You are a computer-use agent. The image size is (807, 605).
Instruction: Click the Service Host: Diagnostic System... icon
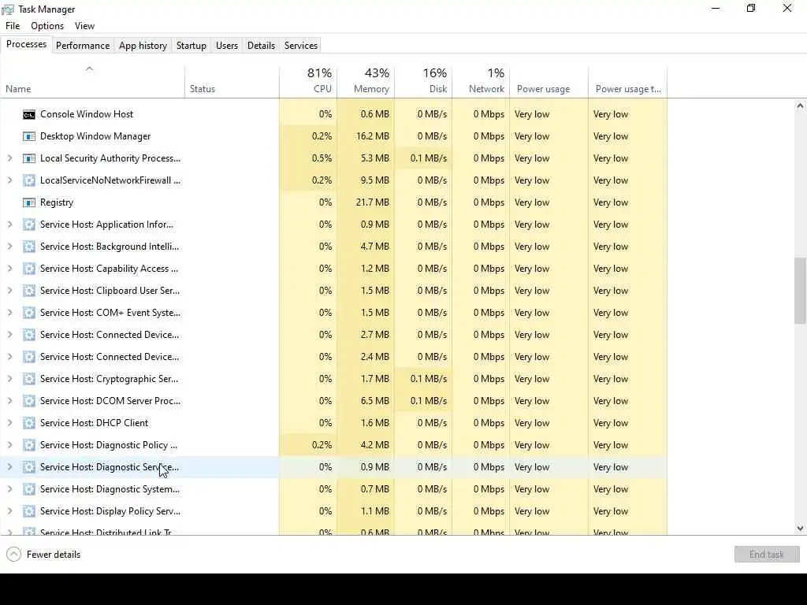pyautogui.click(x=29, y=489)
